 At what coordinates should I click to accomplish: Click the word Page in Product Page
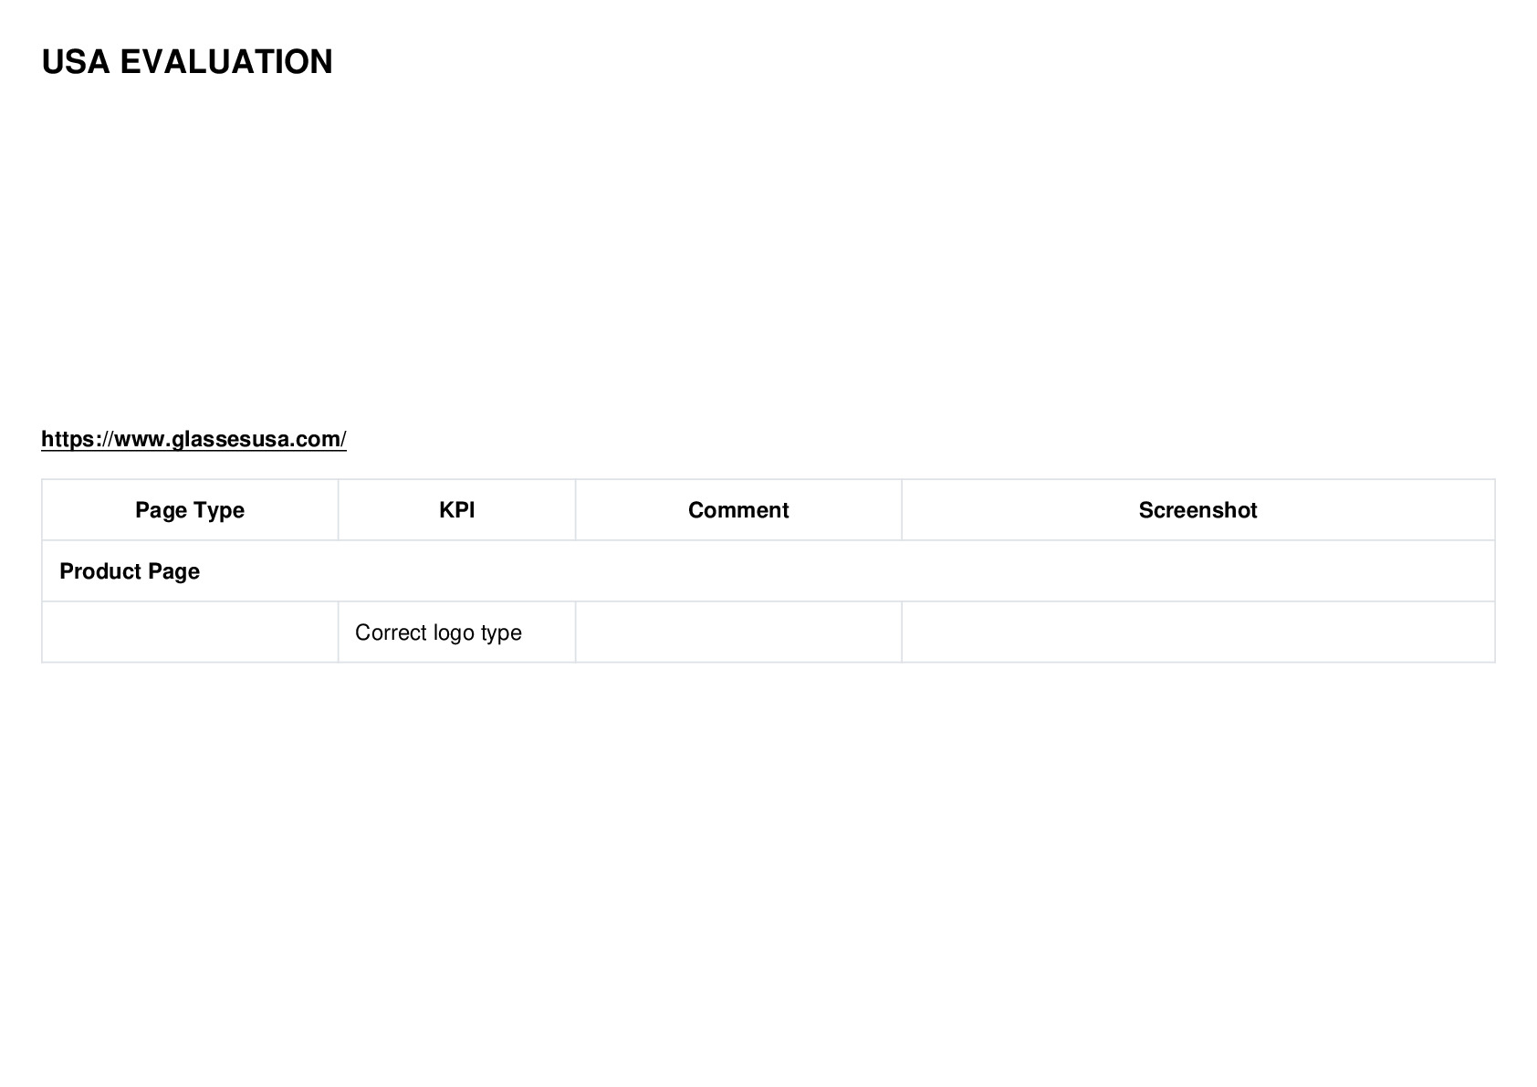click(173, 571)
